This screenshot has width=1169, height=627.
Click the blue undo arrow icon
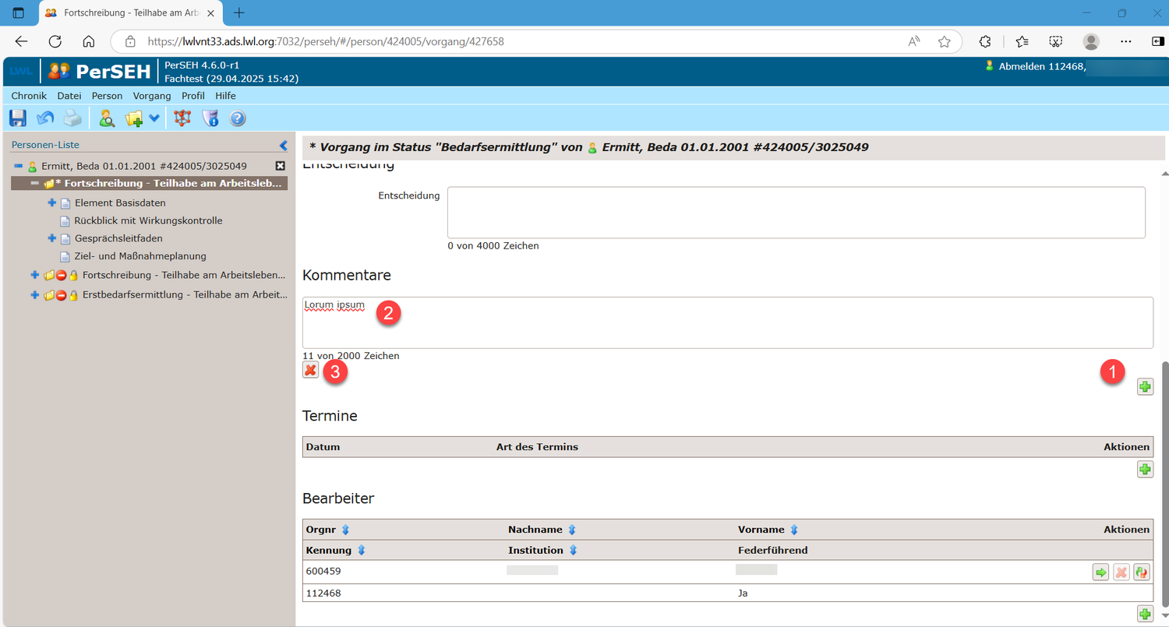(x=45, y=118)
